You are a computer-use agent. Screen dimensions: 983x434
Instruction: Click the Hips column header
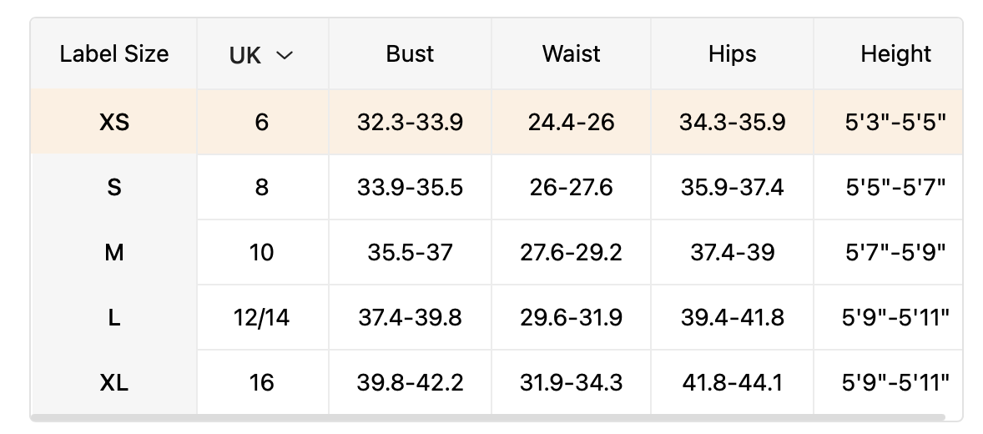click(x=732, y=54)
